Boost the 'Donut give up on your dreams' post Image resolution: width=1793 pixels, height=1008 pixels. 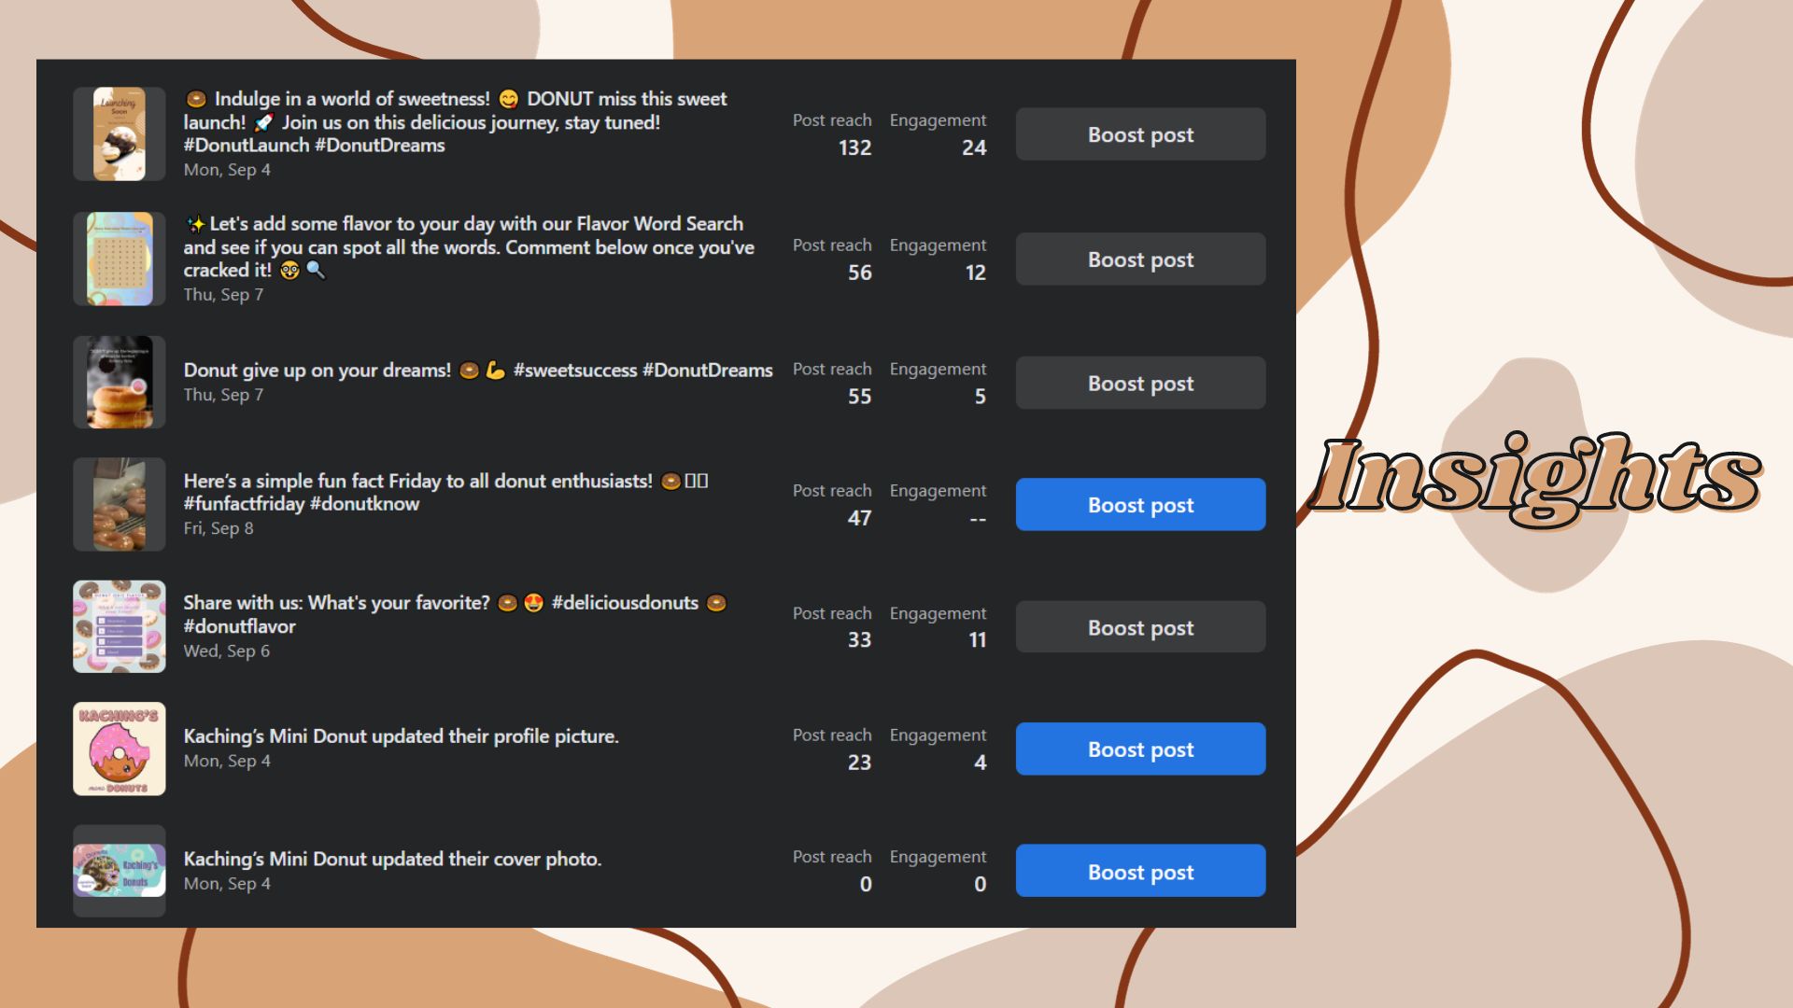coord(1140,383)
